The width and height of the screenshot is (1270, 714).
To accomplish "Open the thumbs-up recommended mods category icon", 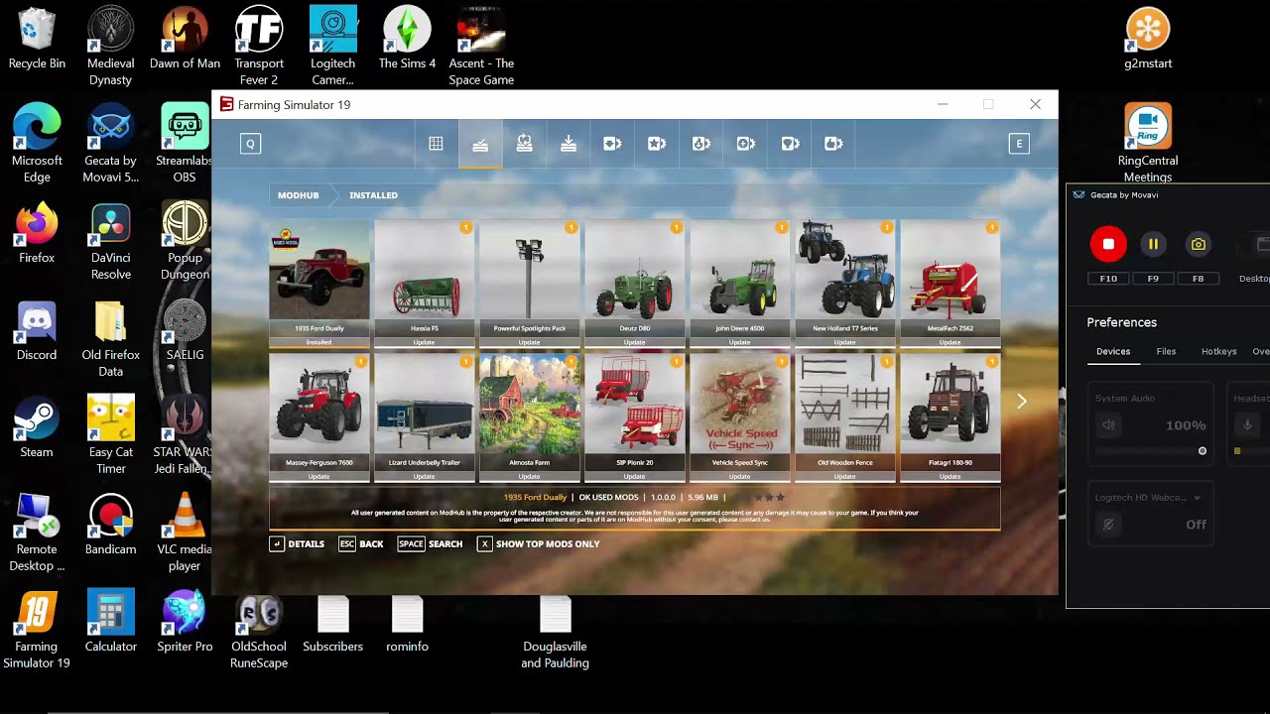I will 833,144.
